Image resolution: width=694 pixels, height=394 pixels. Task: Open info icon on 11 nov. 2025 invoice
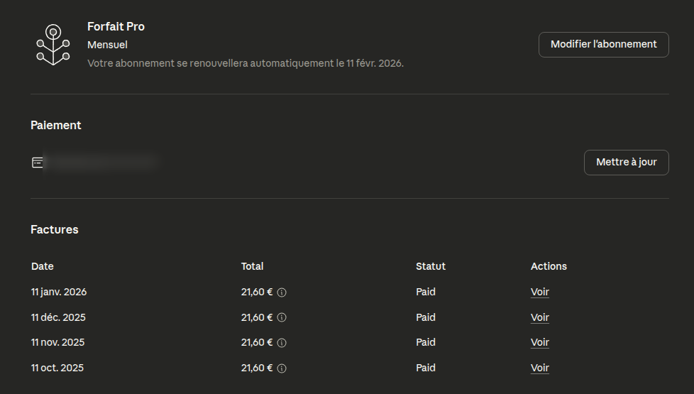click(282, 343)
